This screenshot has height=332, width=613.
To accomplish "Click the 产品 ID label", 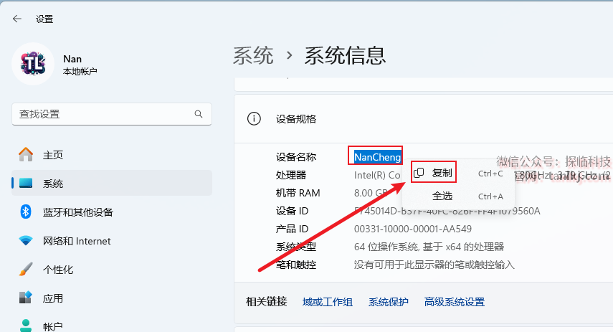I will click(292, 229).
